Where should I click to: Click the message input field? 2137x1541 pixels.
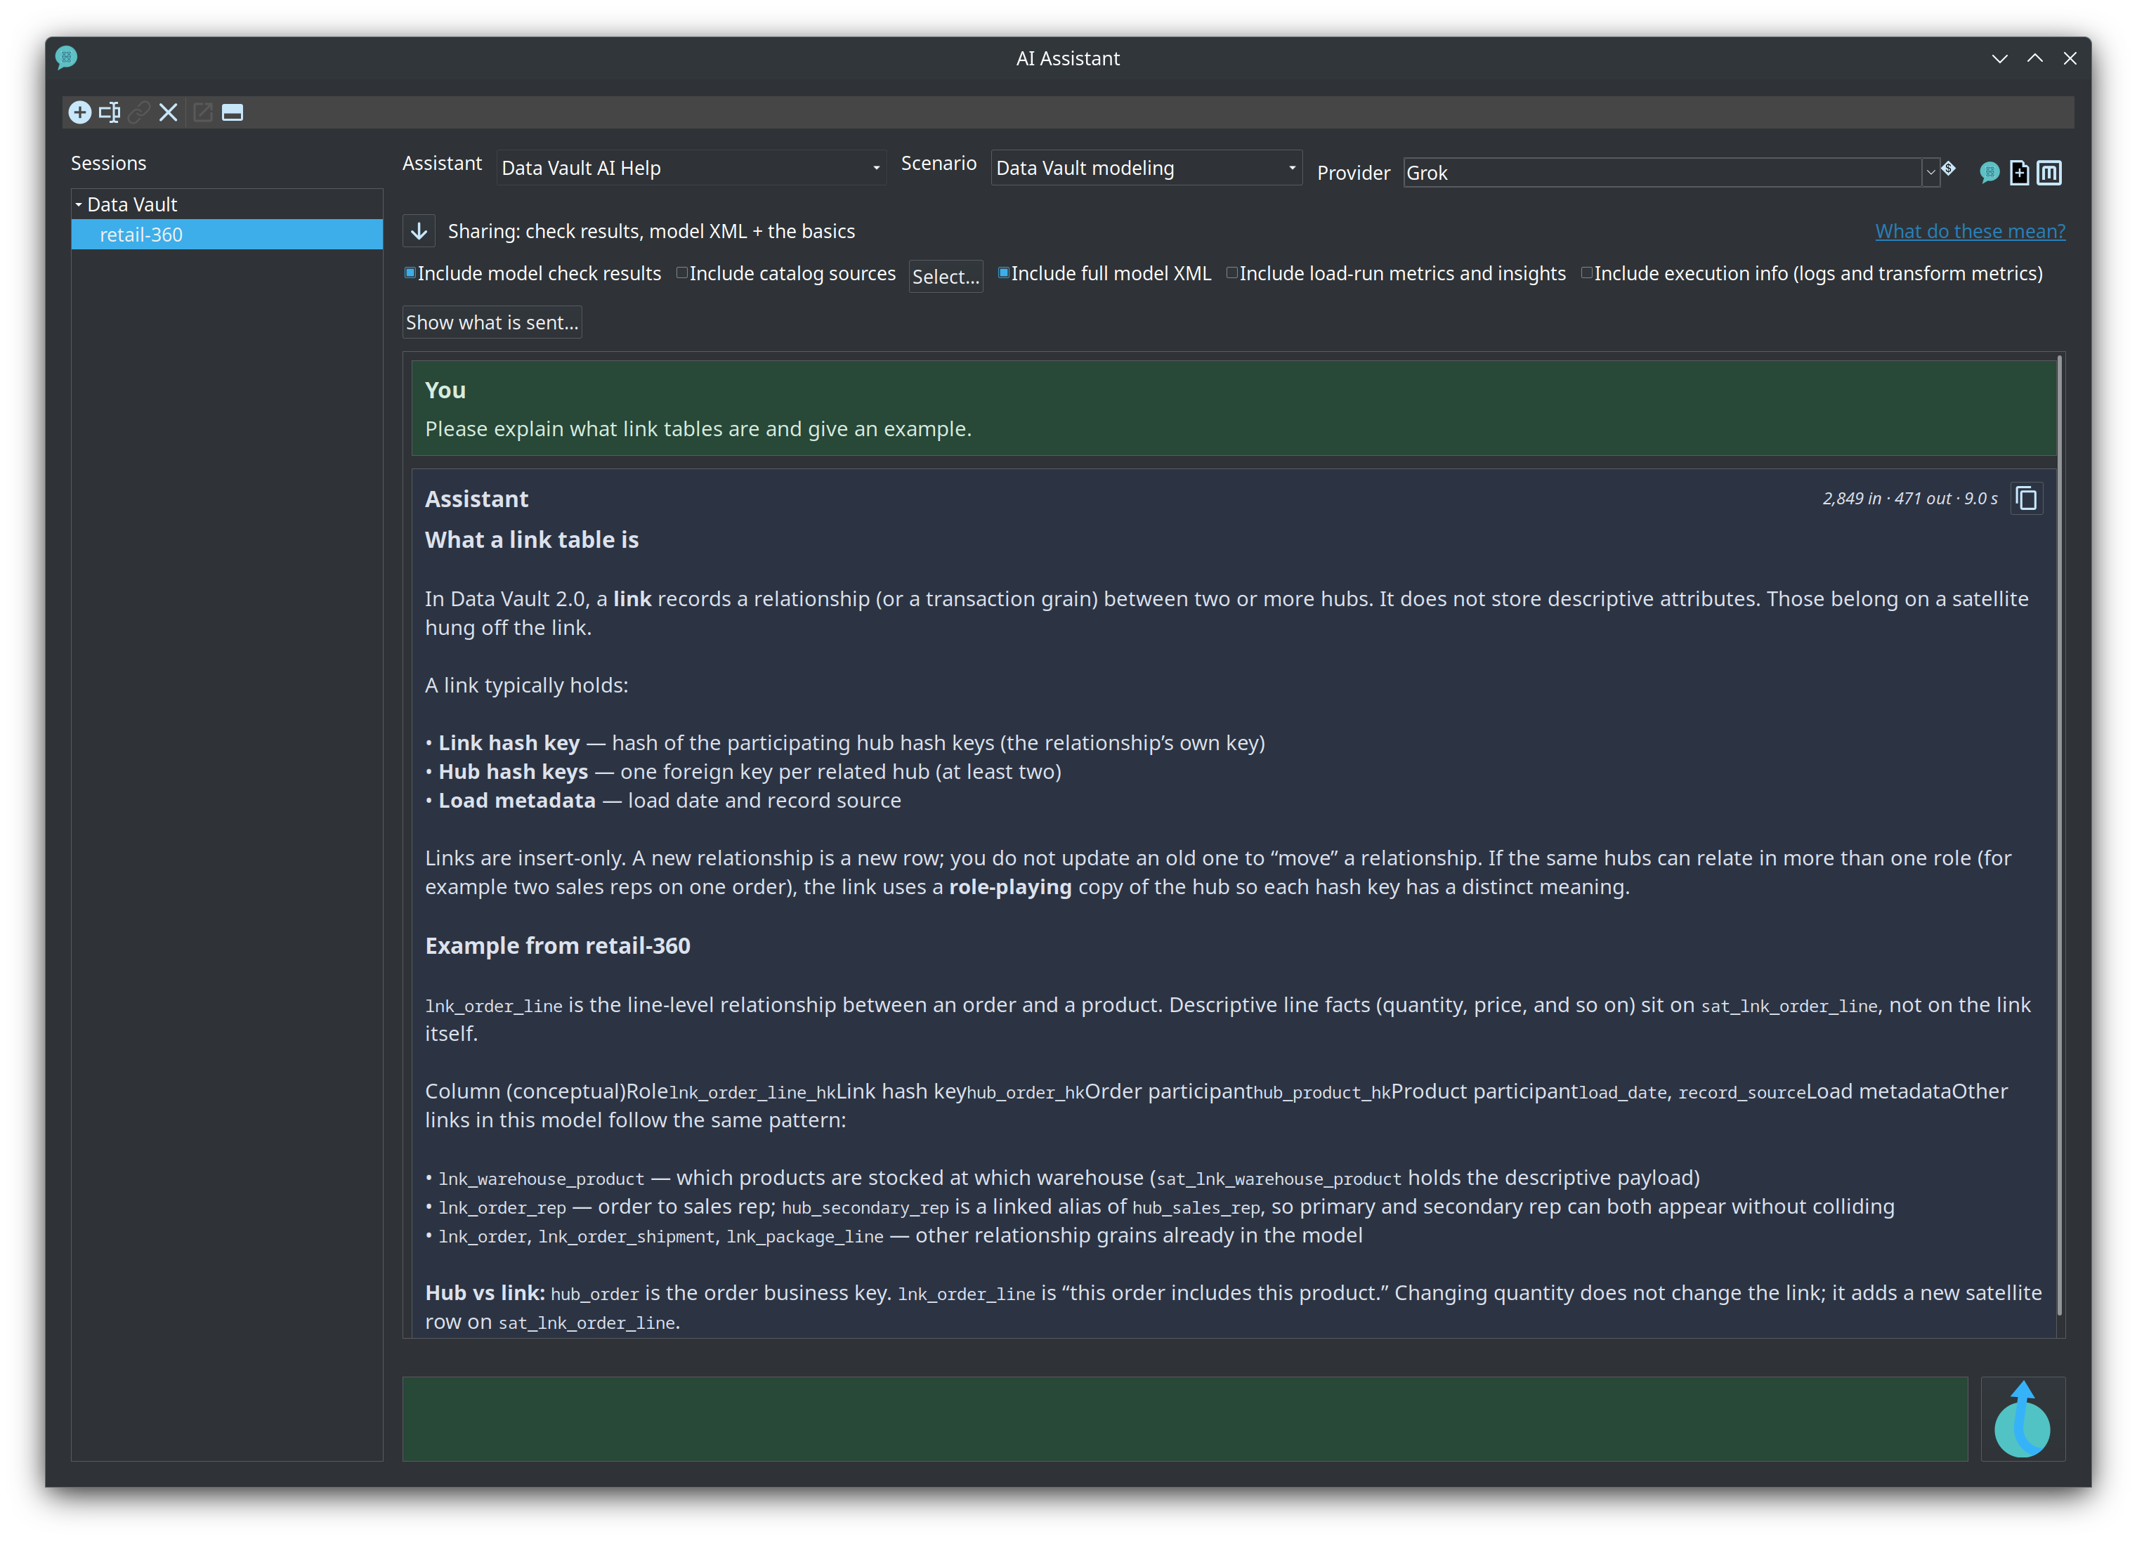coord(1184,1419)
